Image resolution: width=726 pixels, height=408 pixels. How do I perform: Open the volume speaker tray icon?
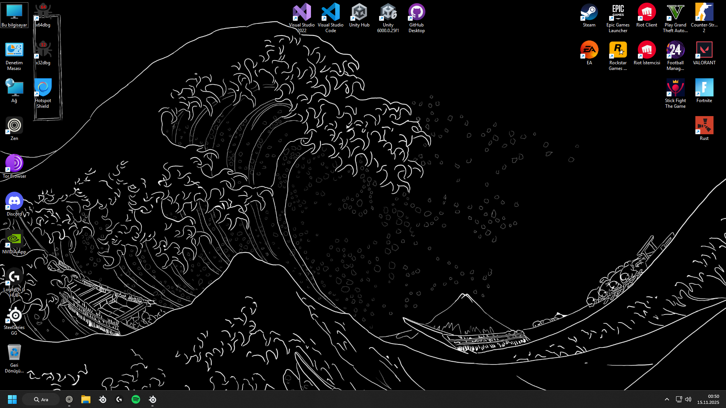pos(688,399)
